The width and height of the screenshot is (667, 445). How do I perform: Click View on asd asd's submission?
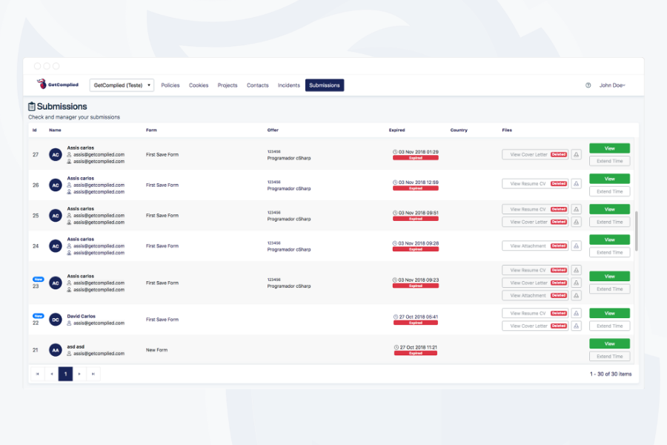(x=609, y=343)
